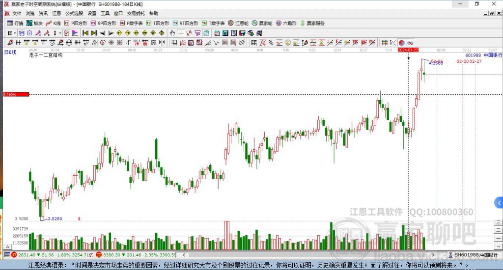This screenshot has width=503, height=270.
Task: Select the red pencil drawing tool
Action: pyautogui.click(x=10, y=43)
